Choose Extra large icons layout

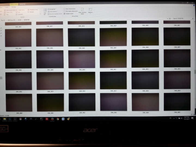(x=10, y=10)
